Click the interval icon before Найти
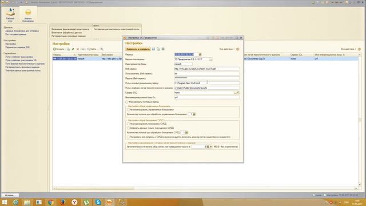The width and height of the screenshot is (366, 206). pos(83,49)
